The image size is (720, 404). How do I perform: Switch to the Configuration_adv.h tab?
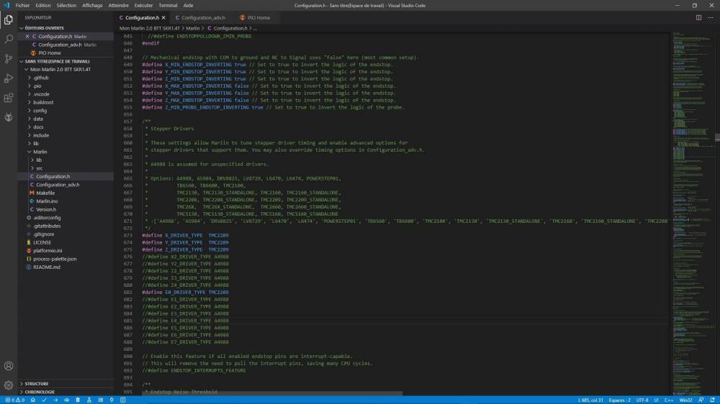pos(203,18)
